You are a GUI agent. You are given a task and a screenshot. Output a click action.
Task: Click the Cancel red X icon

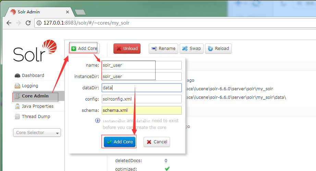(149, 142)
